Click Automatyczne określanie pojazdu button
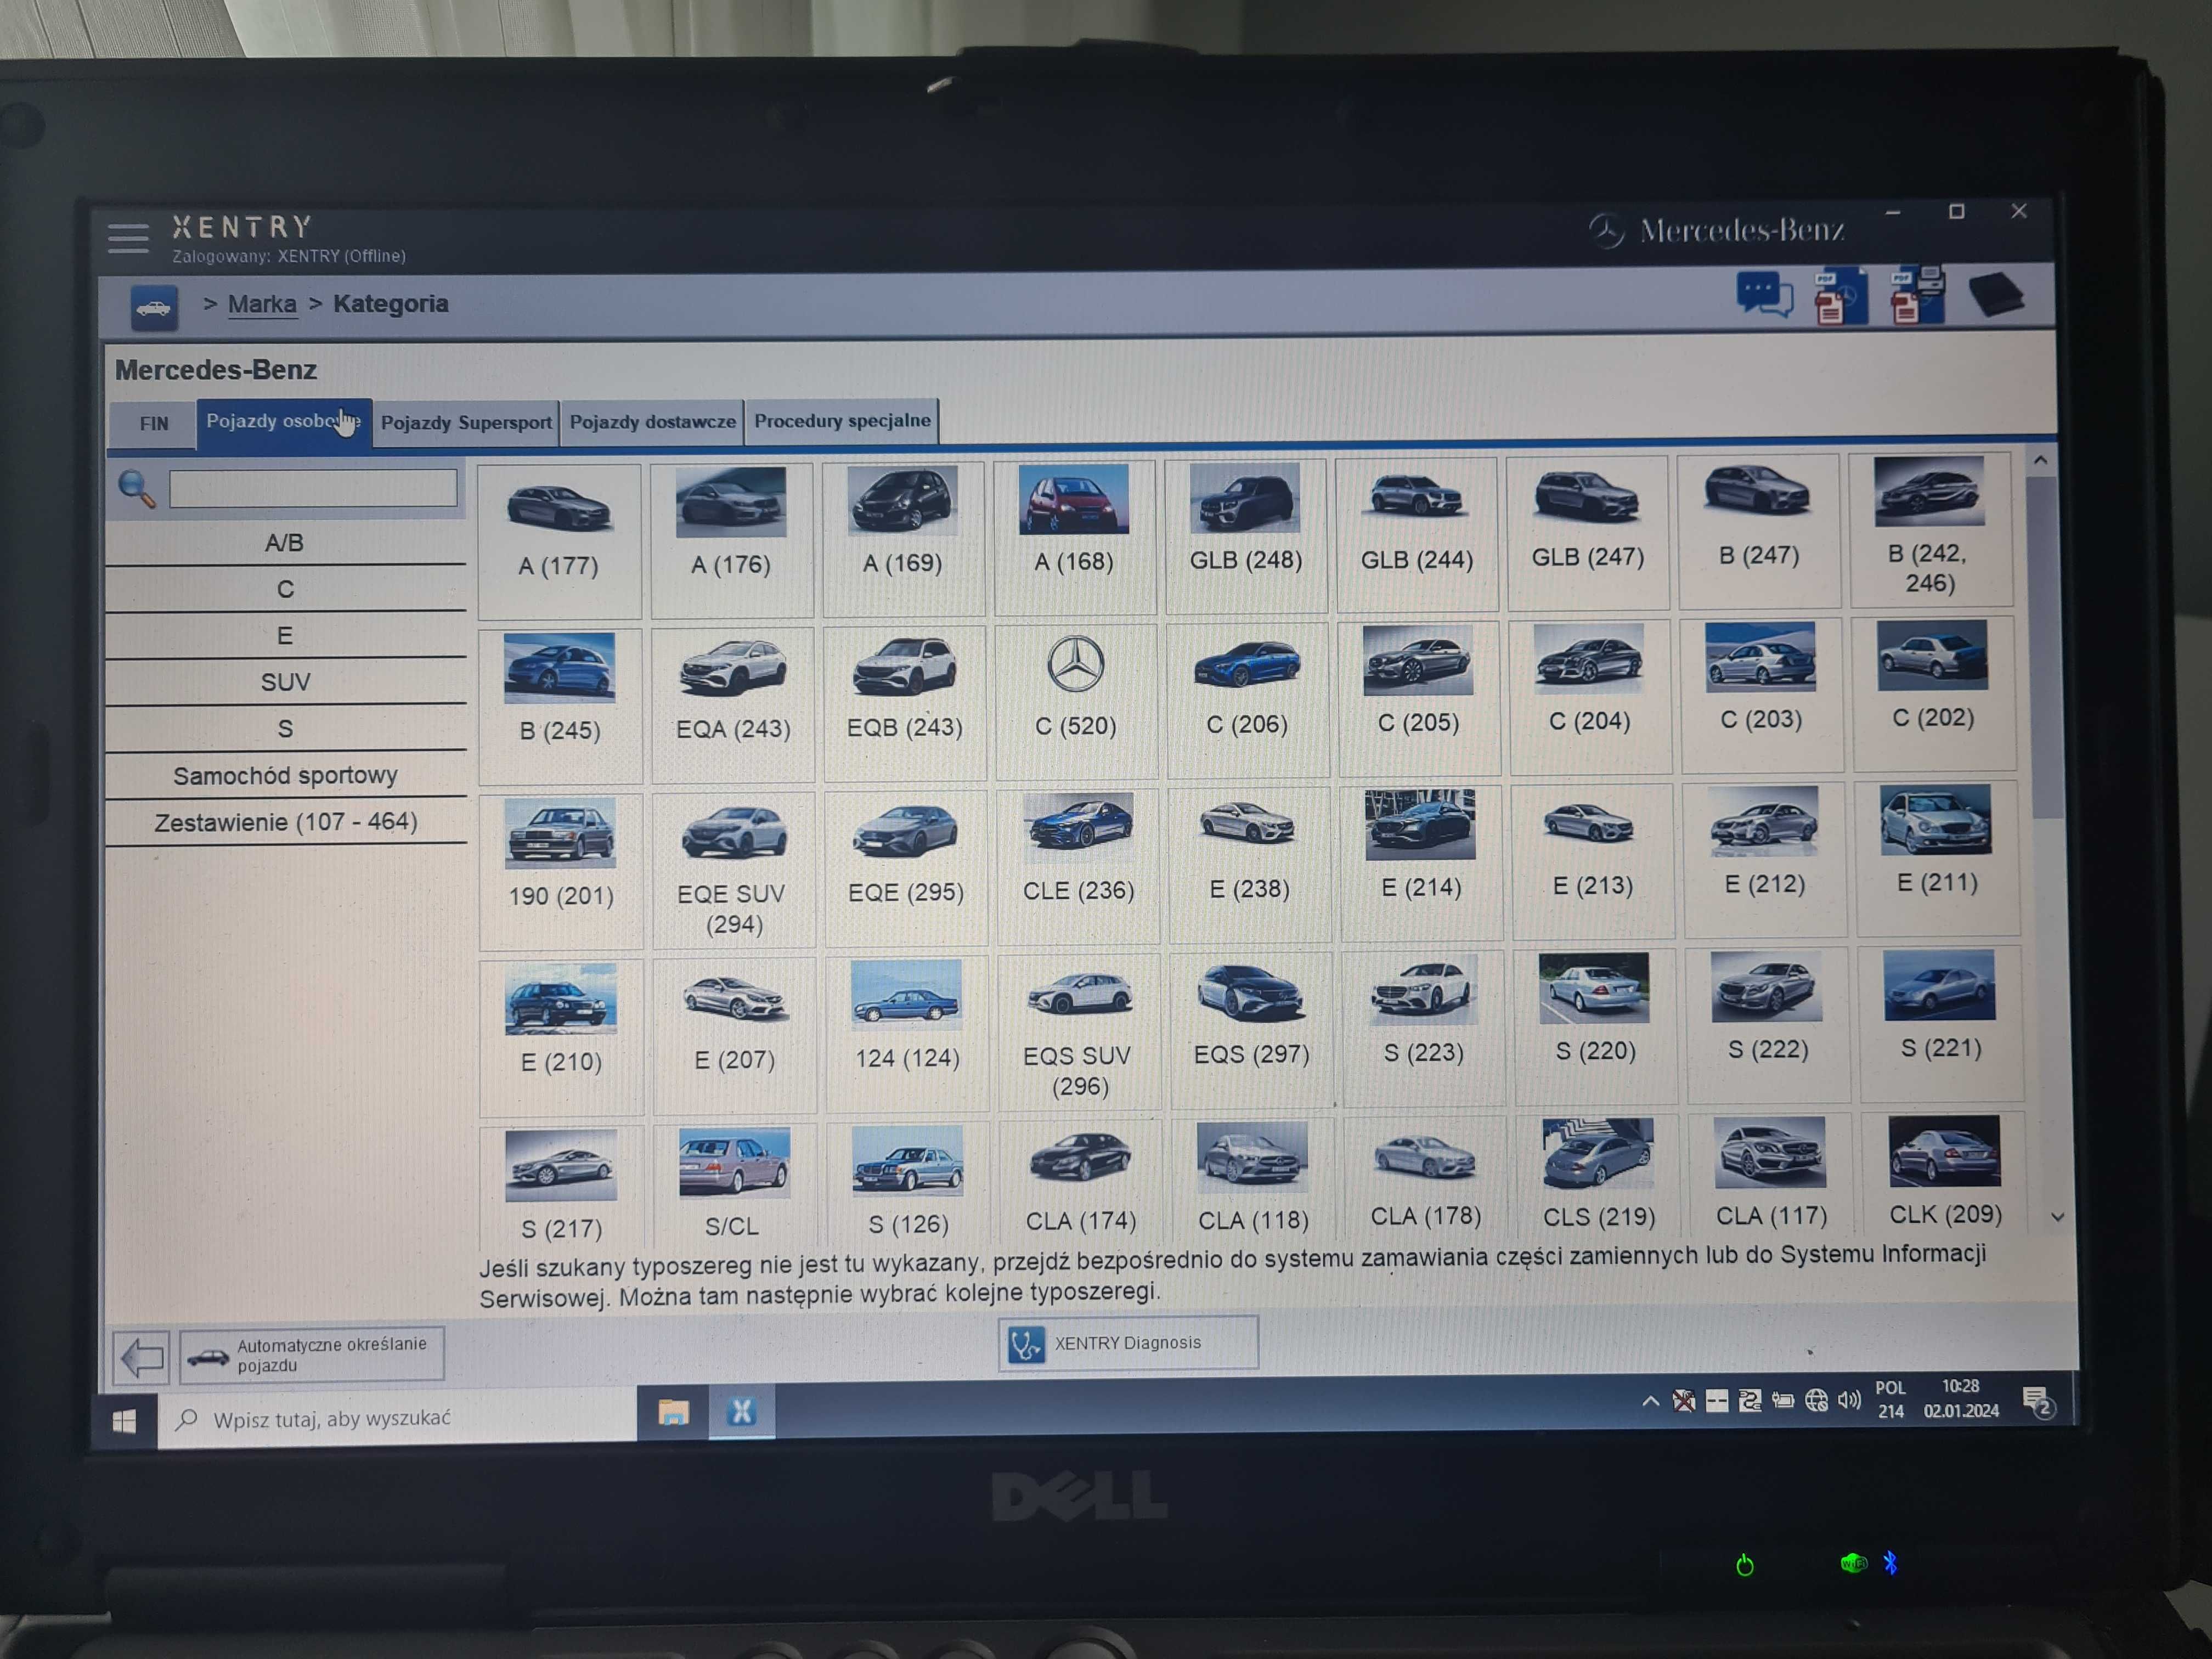The image size is (2212, 1659). (312, 1355)
